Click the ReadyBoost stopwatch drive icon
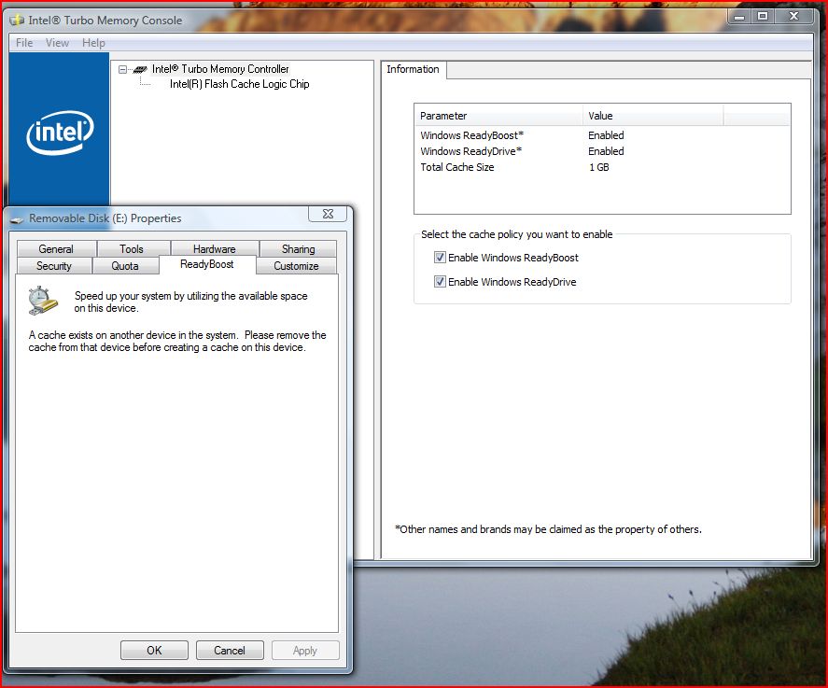Image resolution: width=828 pixels, height=688 pixels. [x=42, y=301]
